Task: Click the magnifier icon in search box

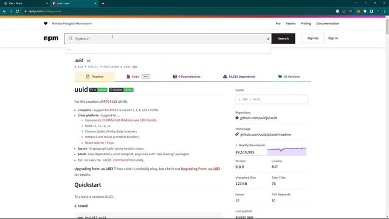Action: 71,38
